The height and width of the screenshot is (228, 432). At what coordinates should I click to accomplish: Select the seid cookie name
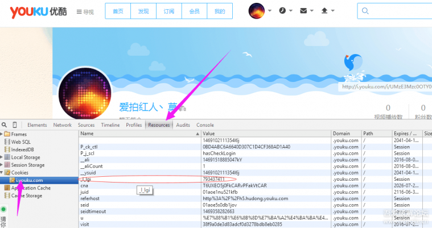point(85,205)
